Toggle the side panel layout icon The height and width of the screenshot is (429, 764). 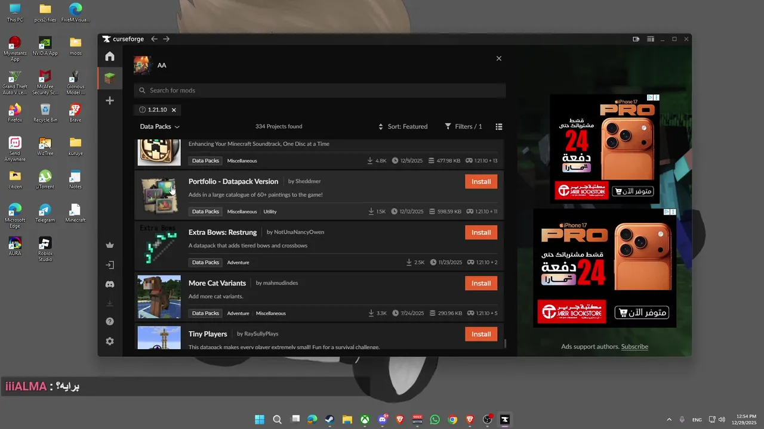[650, 39]
